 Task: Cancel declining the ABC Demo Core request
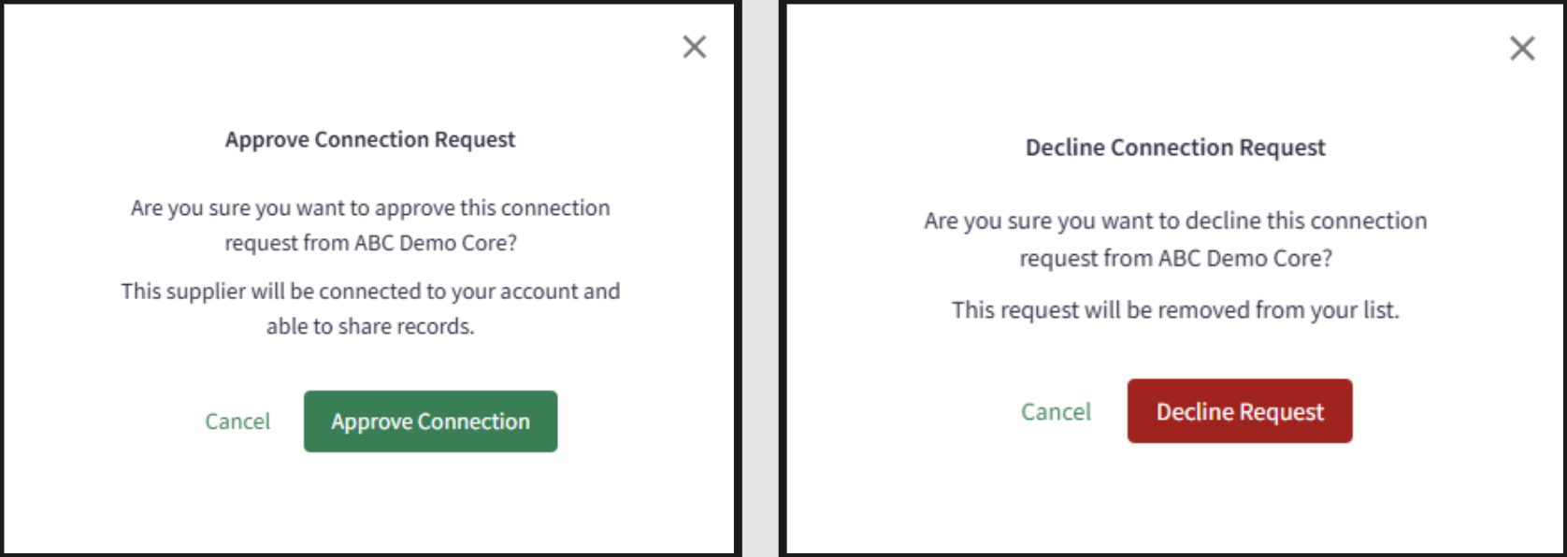point(1056,411)
